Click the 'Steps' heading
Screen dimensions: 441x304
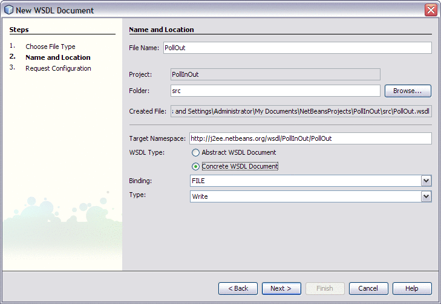[19, 30]
